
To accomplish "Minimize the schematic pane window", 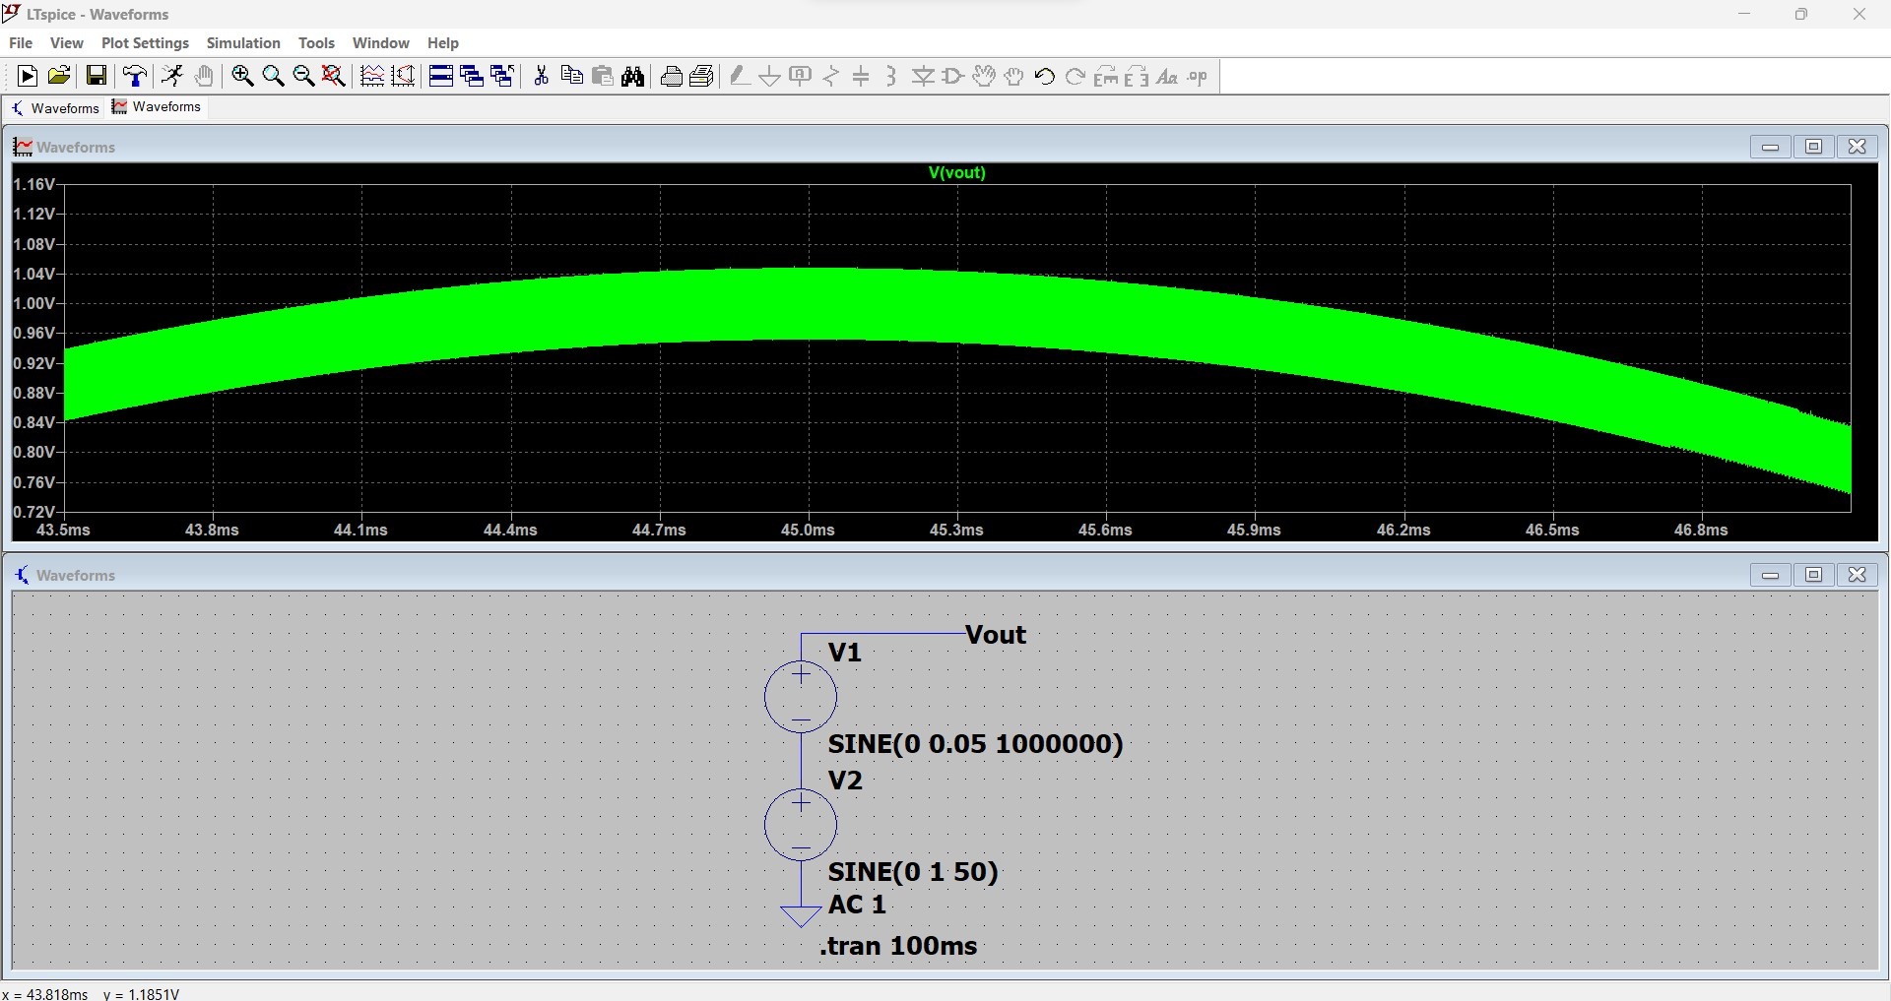I will pos(1770,575).
